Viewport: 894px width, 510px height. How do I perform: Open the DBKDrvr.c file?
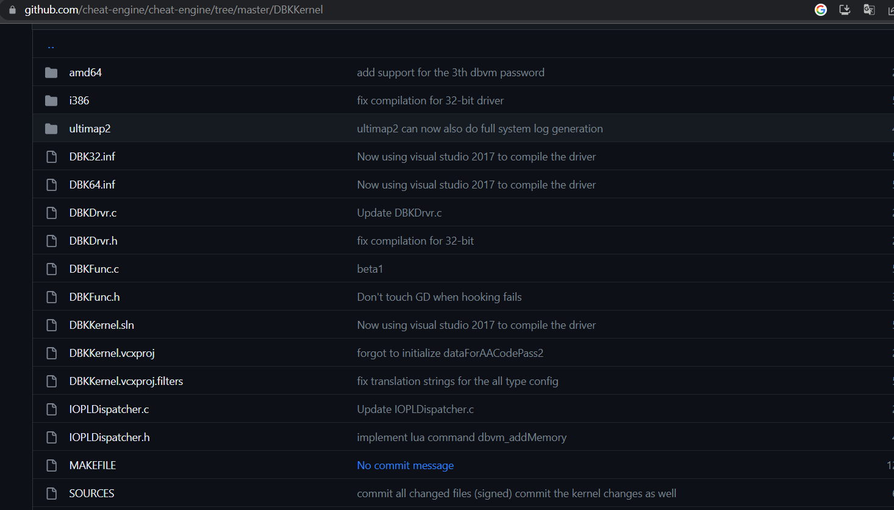click(93, 213)
